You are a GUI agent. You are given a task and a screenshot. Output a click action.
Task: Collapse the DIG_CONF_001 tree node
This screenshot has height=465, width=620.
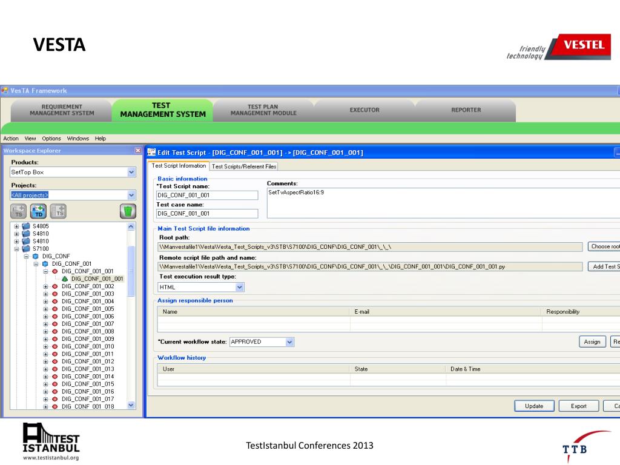click(36, 264)
